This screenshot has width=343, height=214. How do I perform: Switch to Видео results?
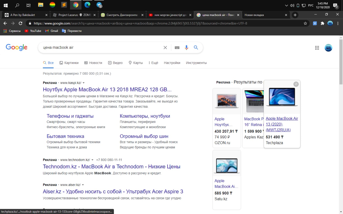[115, 63]
